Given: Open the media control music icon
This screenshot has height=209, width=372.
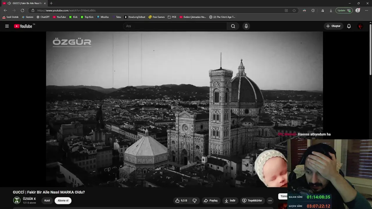Looking at the screenshot, I should (322, 10).
